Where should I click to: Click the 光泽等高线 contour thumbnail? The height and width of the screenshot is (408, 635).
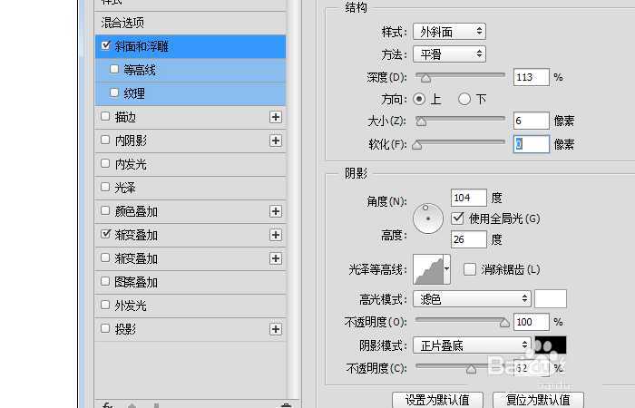(x=433, y=269)
